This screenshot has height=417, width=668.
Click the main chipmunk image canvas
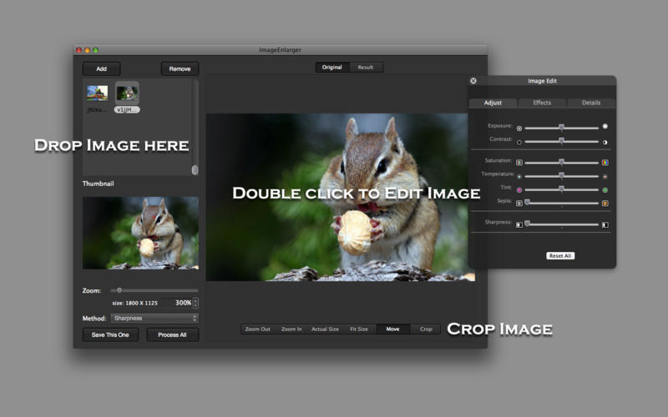[x=341, y=197]
